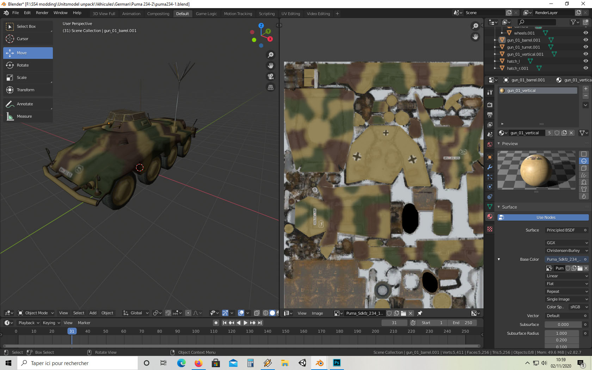Click Principled BSDF surface shader field
The width and height of the screenshot is (592, 370).
click(x=567, y=230)
